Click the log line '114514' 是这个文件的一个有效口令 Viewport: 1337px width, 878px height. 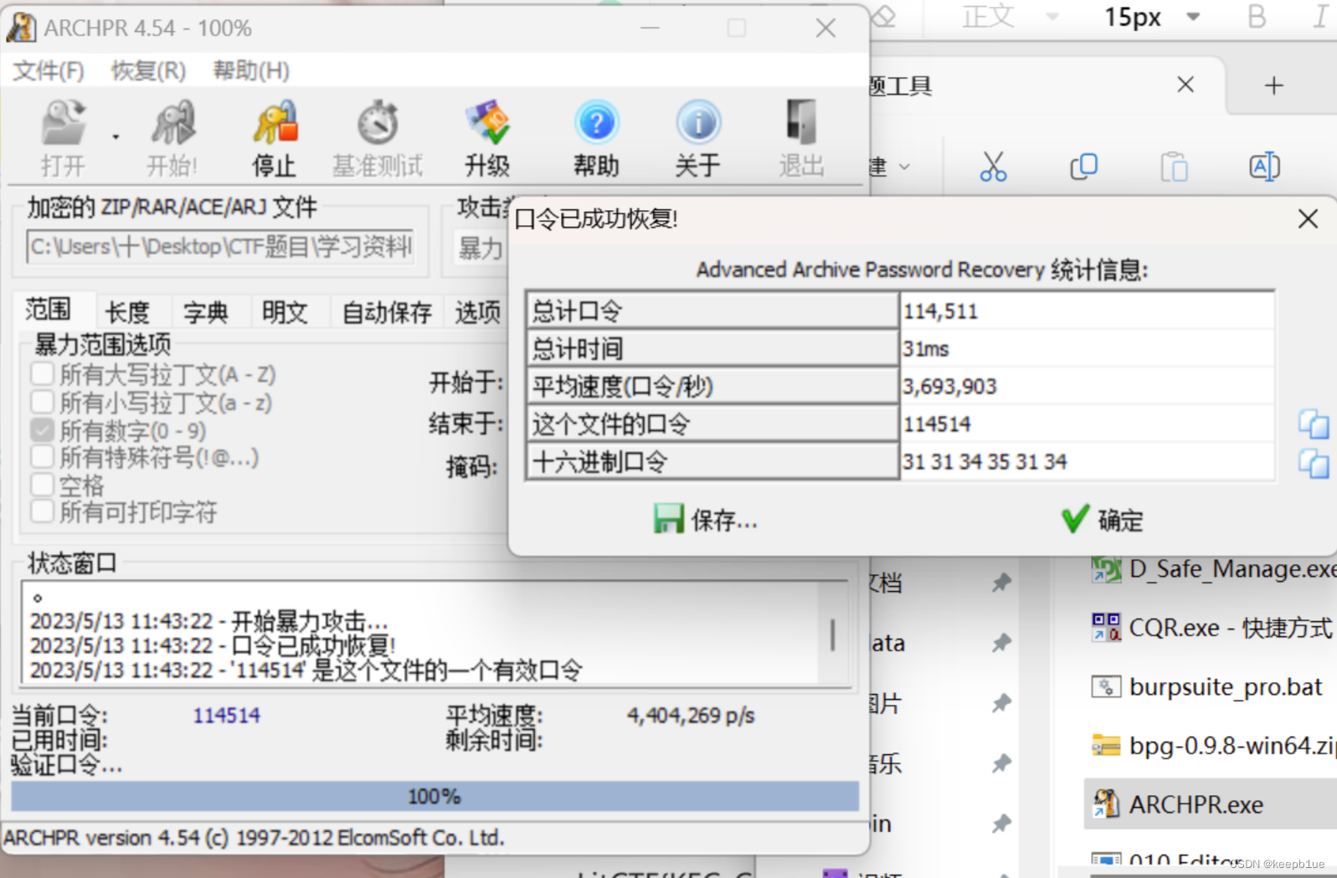(x=306, y=670)
